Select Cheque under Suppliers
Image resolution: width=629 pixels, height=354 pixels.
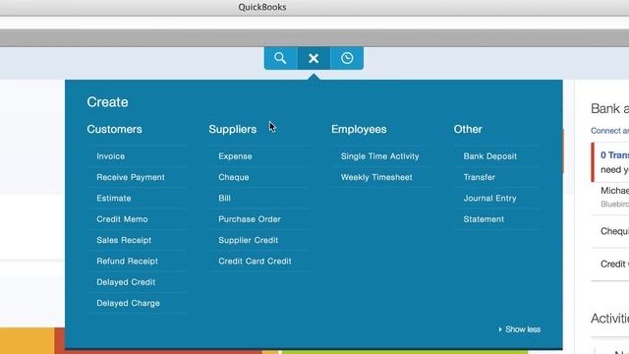click(234, 177)
